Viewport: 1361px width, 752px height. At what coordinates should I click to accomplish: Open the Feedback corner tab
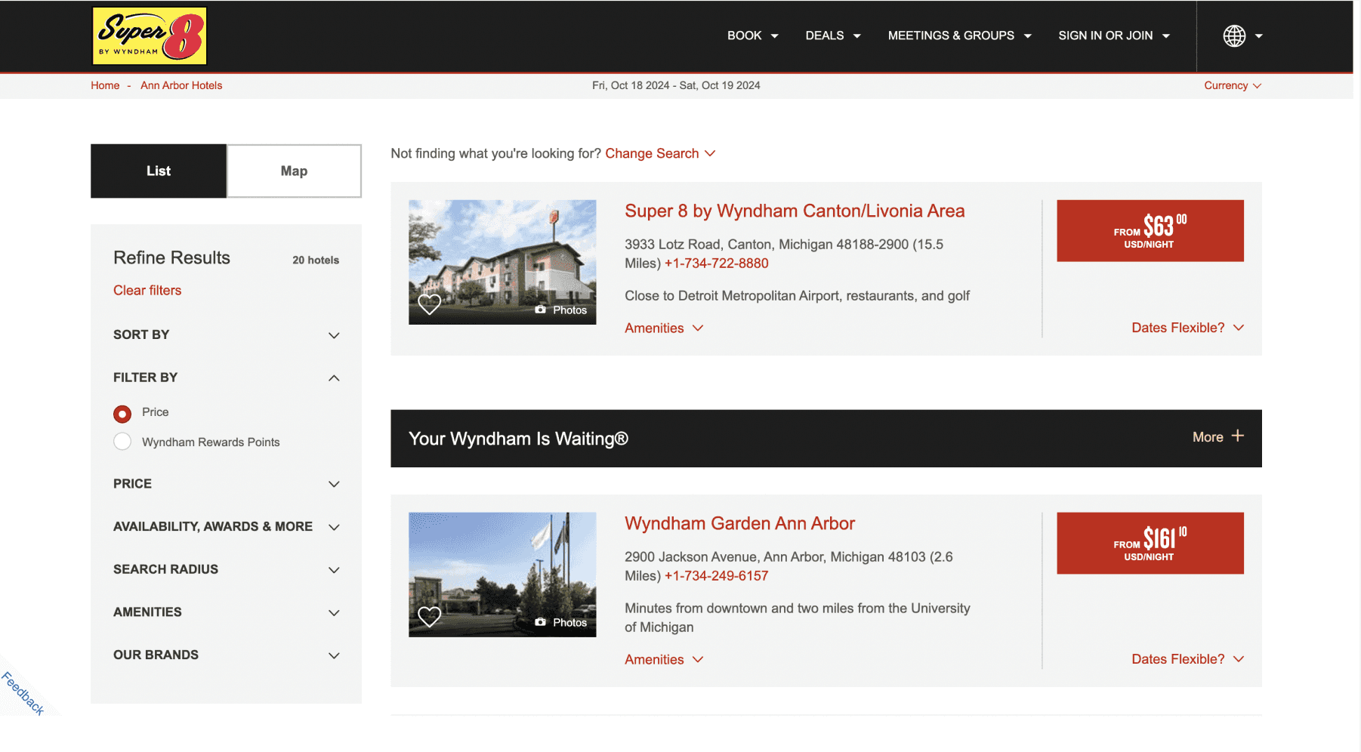(x=23, y=693)
